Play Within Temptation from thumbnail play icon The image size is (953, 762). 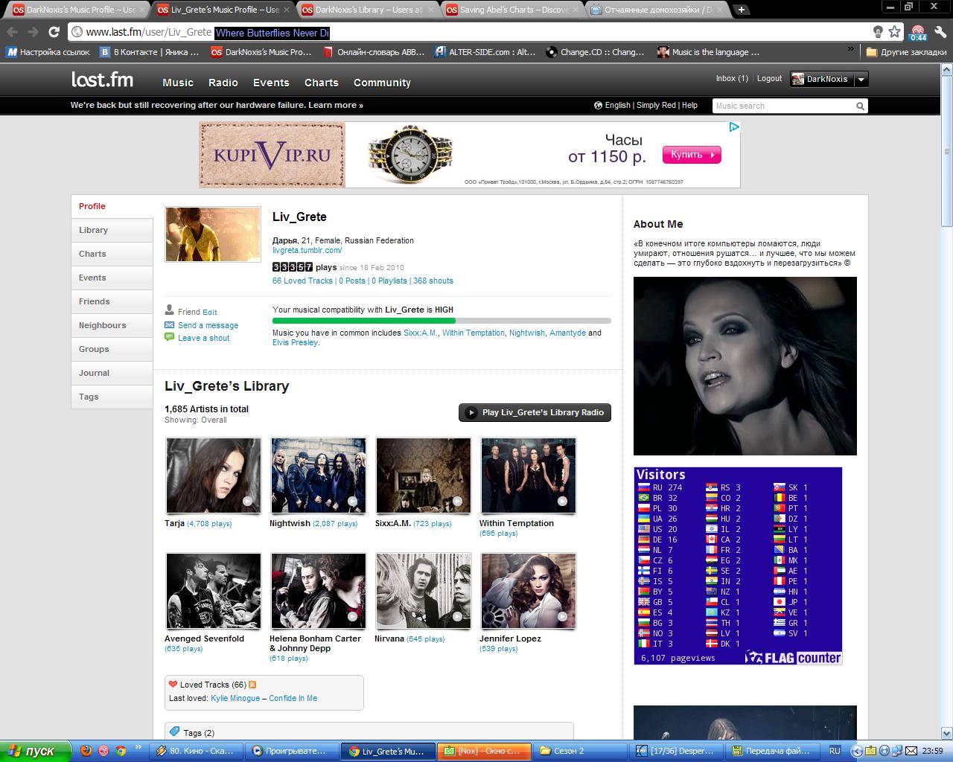(x=562, y=502)
